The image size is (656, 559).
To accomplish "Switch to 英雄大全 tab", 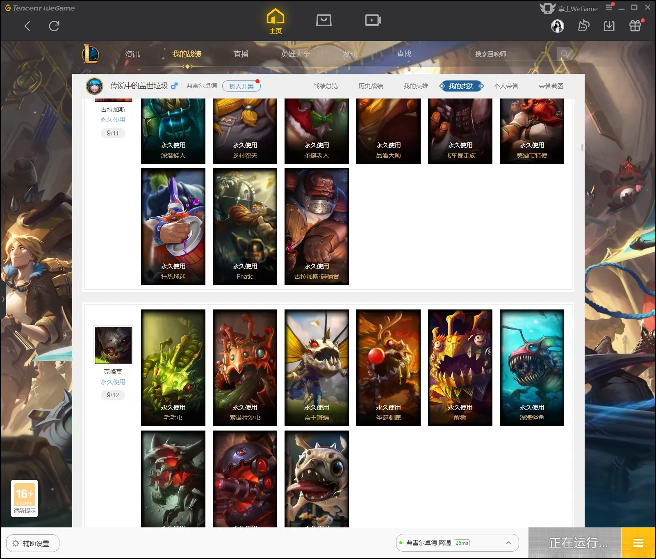I will pos(295,54).
